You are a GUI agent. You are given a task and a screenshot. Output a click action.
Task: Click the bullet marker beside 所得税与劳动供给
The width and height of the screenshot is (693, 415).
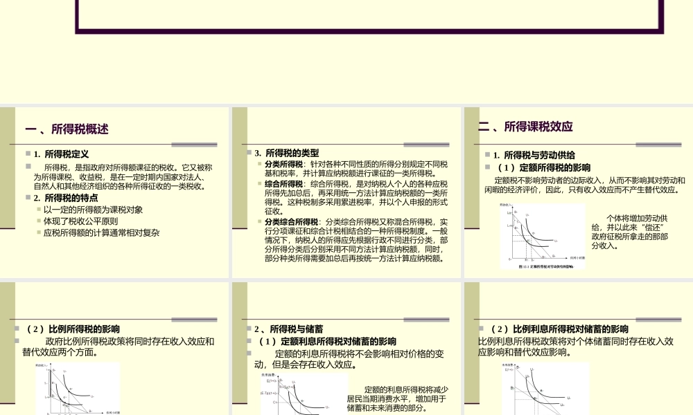pyautogui.click(x=489, y=154)
